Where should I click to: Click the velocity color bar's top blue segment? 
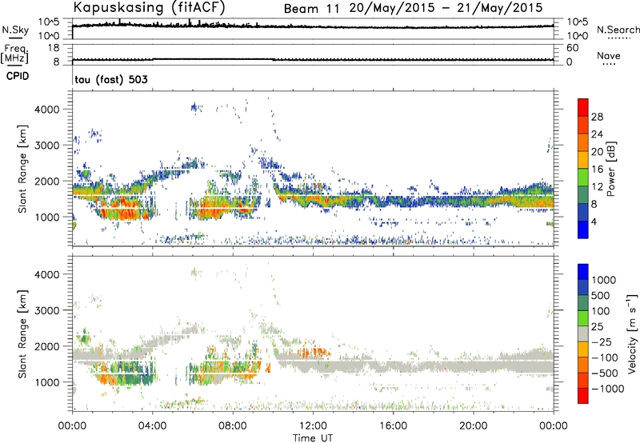pyautogui.click(x=583, y=272)
